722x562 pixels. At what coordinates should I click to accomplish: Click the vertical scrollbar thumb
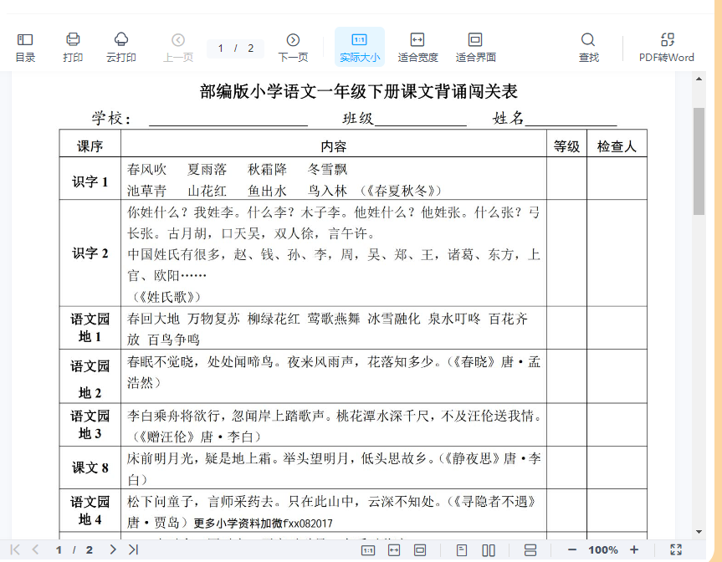[699, 159]
